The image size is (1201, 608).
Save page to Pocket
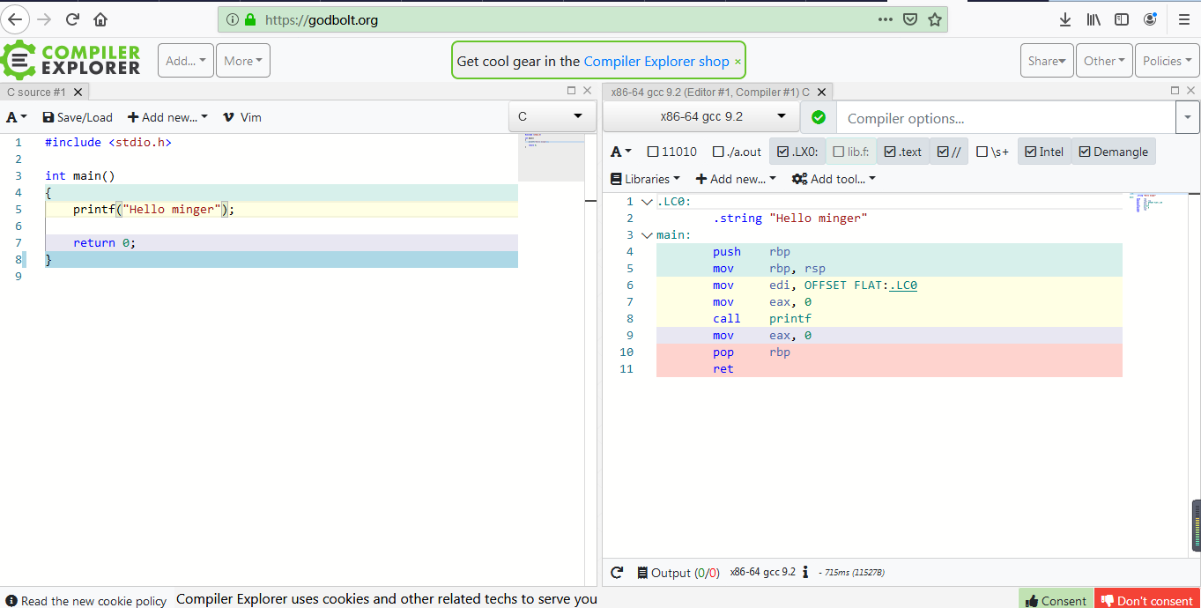(x=911, y=19)
